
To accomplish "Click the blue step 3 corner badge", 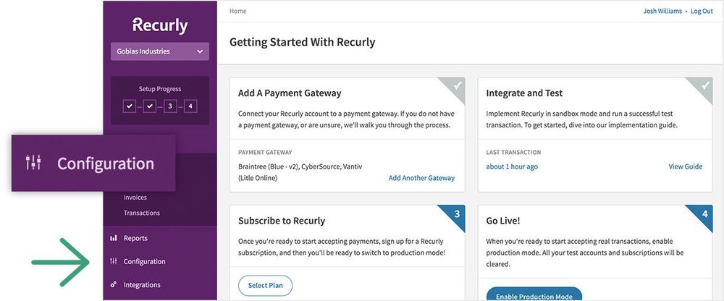I will click(x=455, y=214).
